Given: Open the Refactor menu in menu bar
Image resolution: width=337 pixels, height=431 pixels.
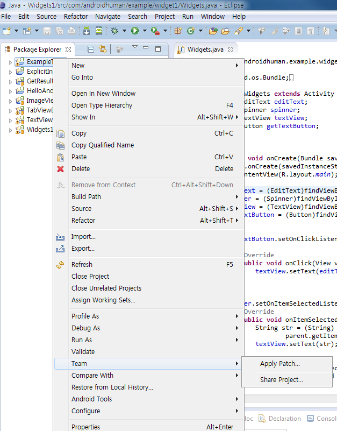Looking at the screenshot, I should 76,17.
